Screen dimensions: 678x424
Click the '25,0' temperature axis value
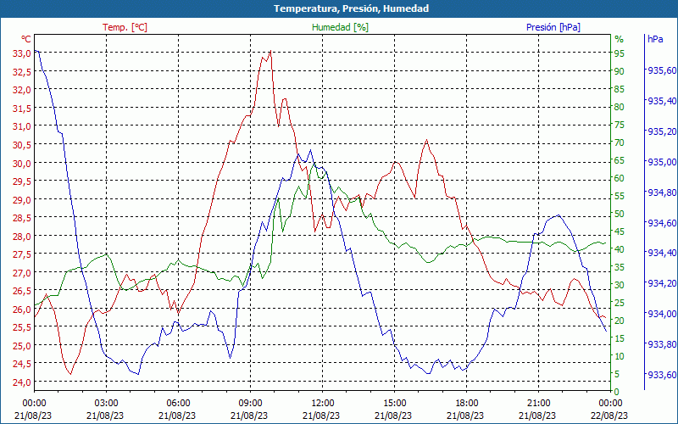22,346
